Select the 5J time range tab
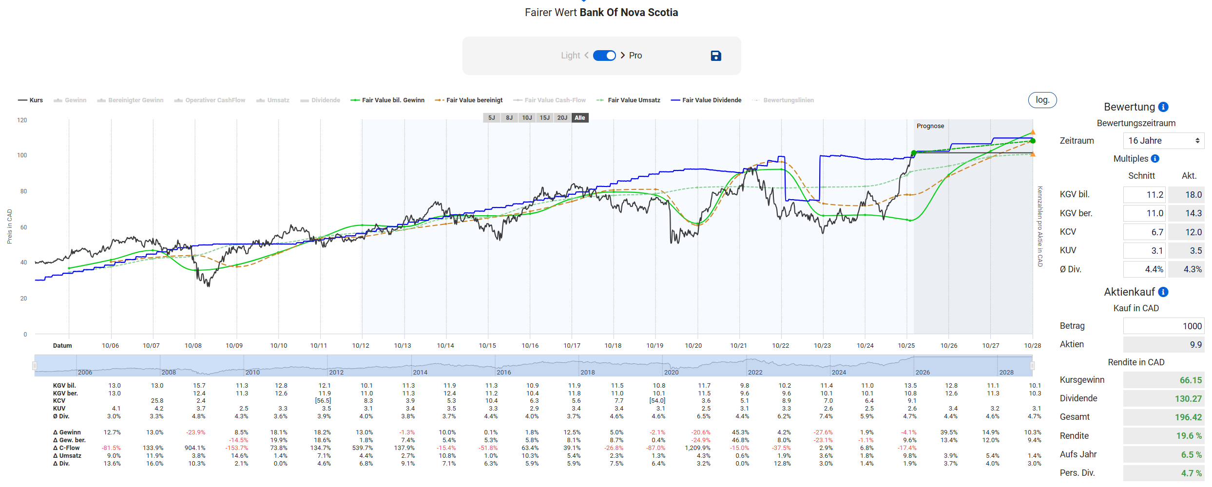Image resolution: width=1212 pixels, height=487 pixels. point(491,118)
